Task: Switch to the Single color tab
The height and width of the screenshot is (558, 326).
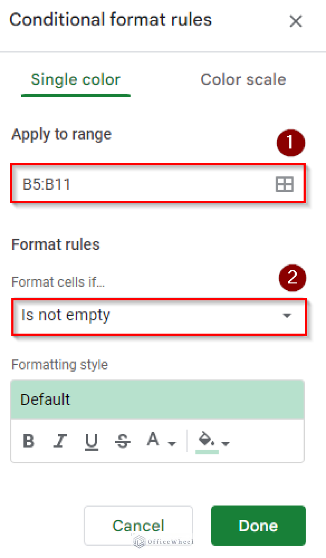Action: coord(76,80)
